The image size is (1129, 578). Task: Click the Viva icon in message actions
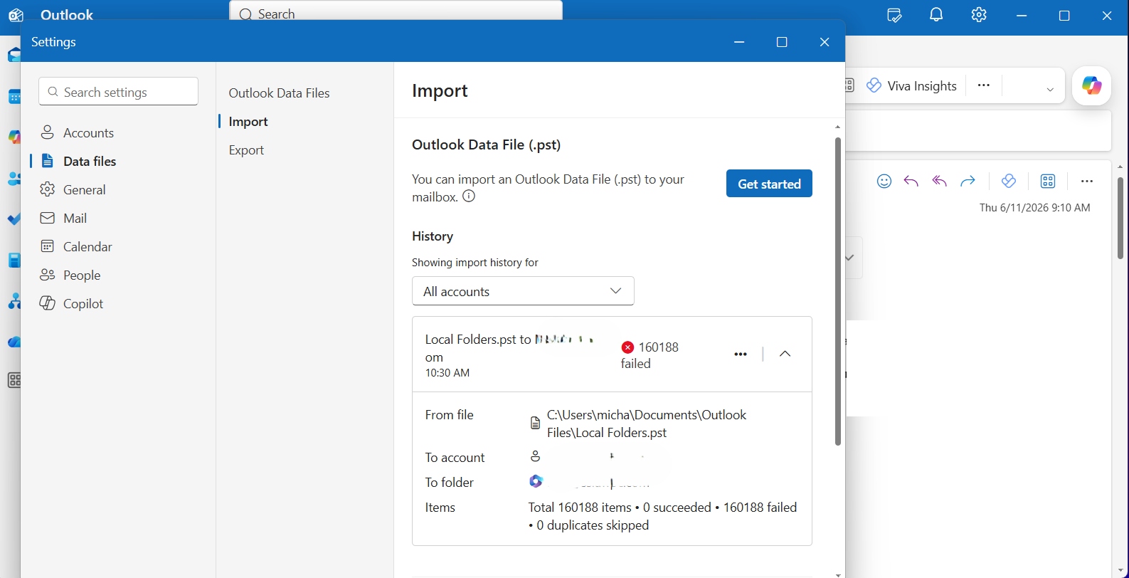pyautogui.click(x=1008, y=181)
